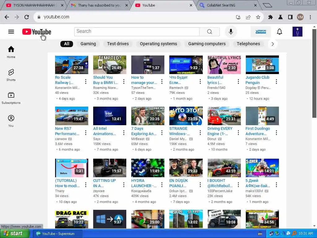Click the YouTube logo

(x=37, y=32)
